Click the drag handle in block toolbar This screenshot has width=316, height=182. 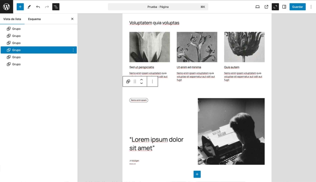coord(135,82)
